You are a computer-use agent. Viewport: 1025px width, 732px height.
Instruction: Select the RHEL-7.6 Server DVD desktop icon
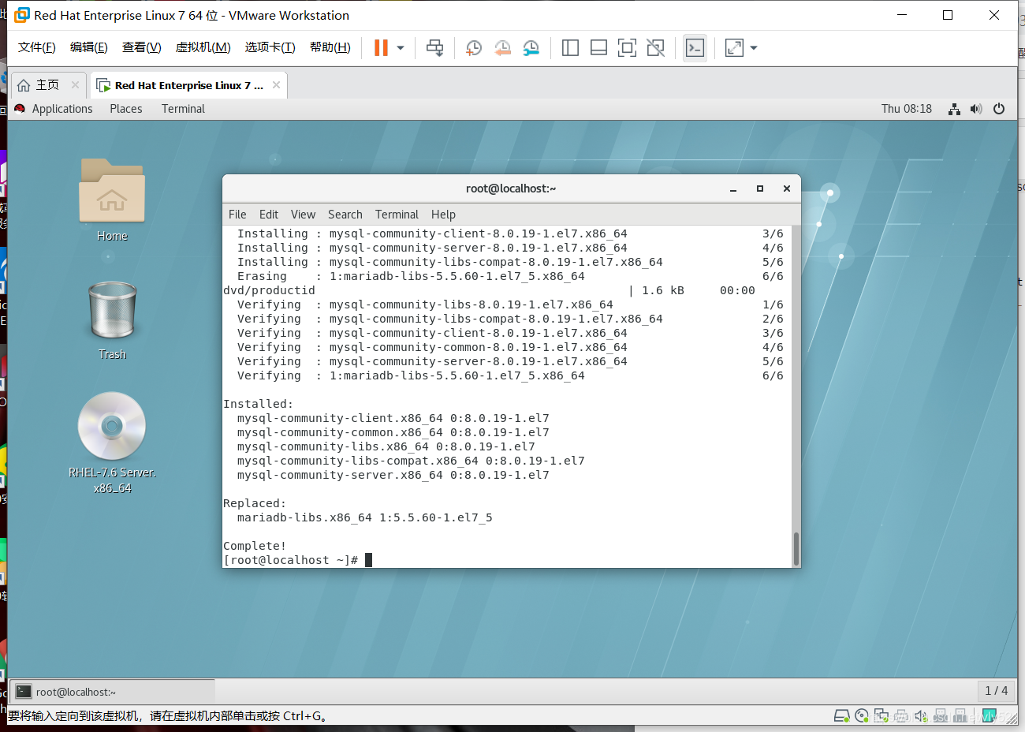pos(112,443)
